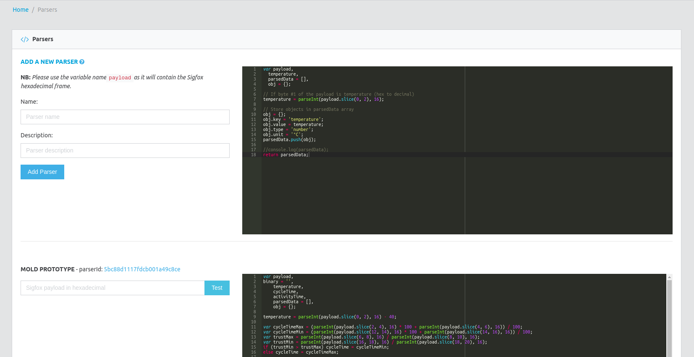Click the 'var trustMax' line in lower editor

coord(371,337)
